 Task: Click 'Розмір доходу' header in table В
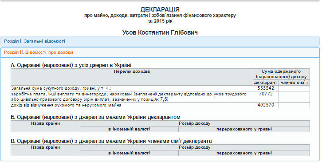pyautogui.click(x=194, y=148)
